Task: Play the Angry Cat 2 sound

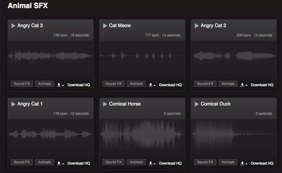Action: [x=197, y=26]
